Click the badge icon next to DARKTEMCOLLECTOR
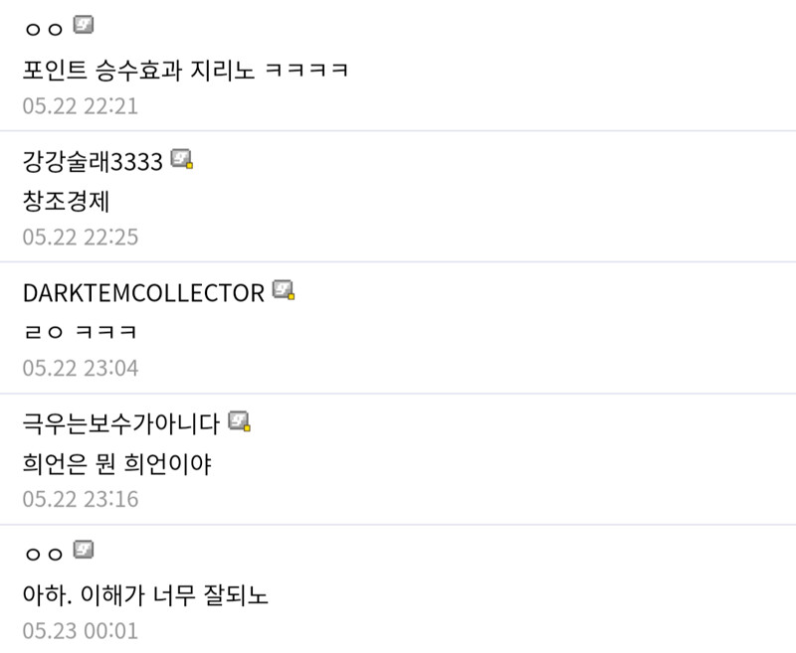The height and width of the screenshot is (653, 796). pos(284,290)
